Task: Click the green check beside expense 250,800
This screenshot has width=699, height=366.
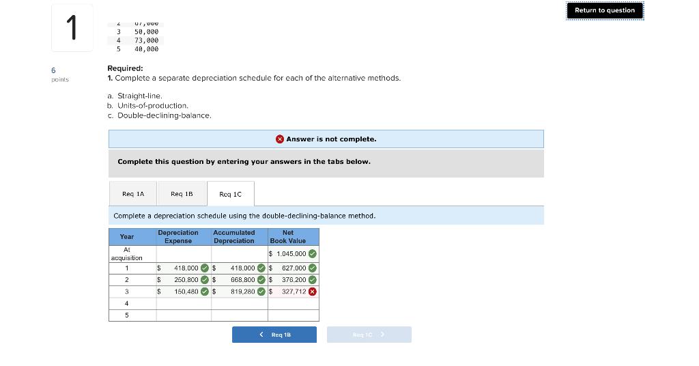Action: pos(205,280)
